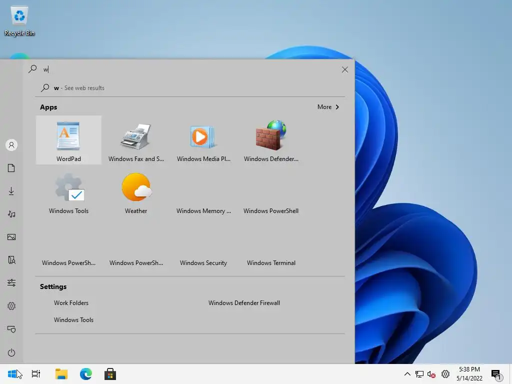Open Settings gear in start sidebar
Image resolution: width=512 pixels, height=384 pixels.
tap(11, 306)
